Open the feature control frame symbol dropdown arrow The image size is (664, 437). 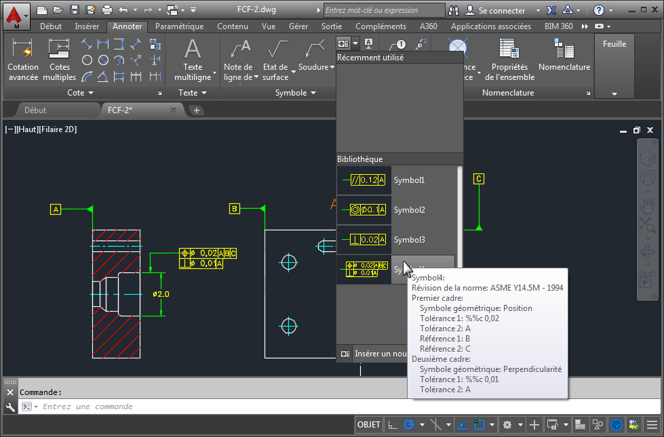tap(355, 43)
